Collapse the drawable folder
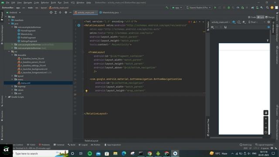This screenshot has height=157, width=279. coord(12,55)
